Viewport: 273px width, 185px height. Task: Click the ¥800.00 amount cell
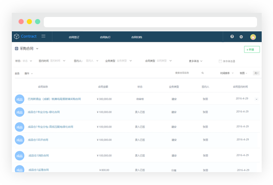click(x=104, y=170)
